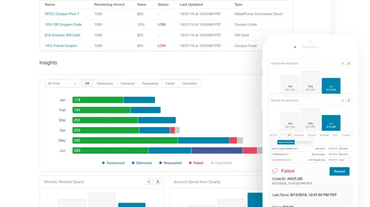Open the 10% Friend Coupon link
This screenshot has height=207, width=370.
61,46
